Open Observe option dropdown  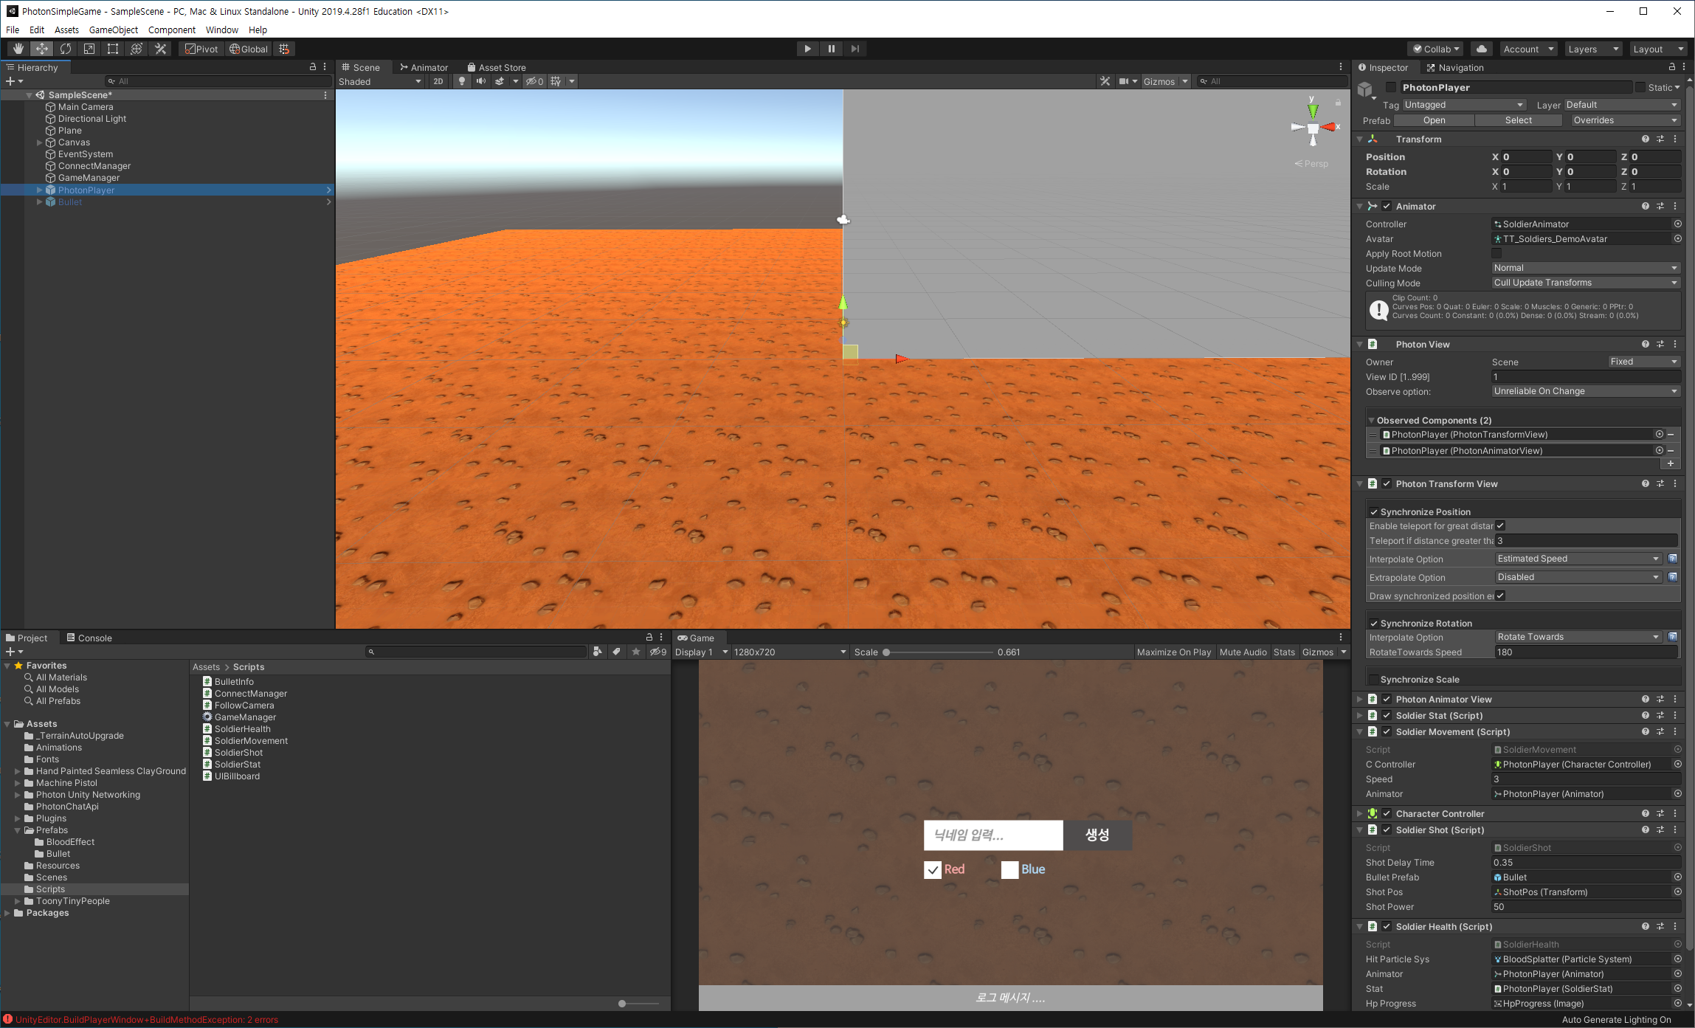(x=1584, y=391)
